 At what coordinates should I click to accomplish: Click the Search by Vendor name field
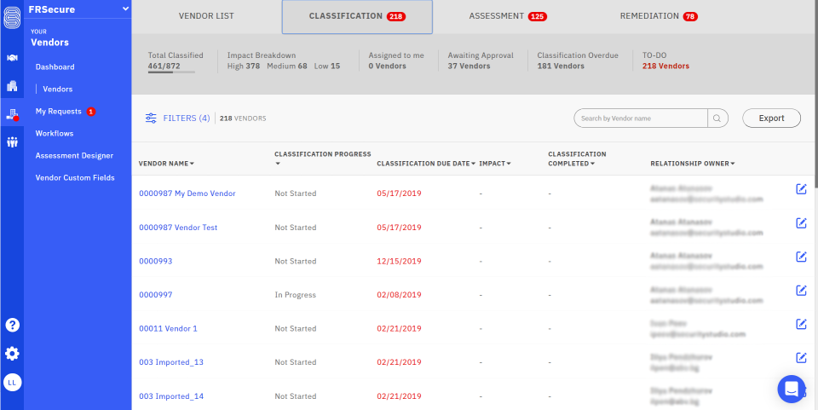641,118
